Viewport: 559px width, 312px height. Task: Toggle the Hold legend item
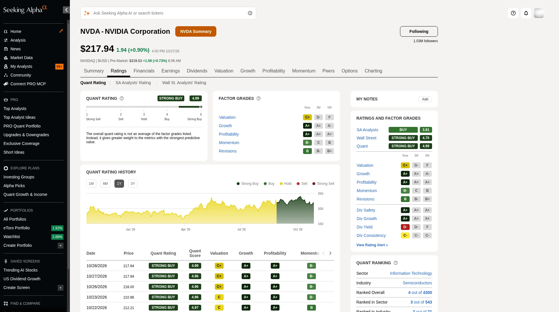click(286, 184)
